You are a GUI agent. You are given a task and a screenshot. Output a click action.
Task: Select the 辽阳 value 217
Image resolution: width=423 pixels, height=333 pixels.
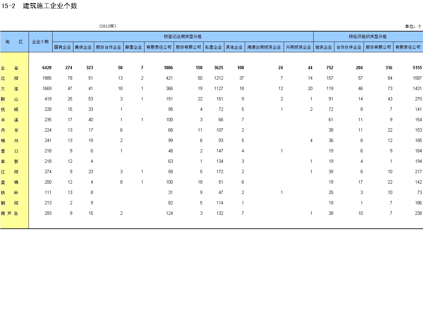(418, 172)
